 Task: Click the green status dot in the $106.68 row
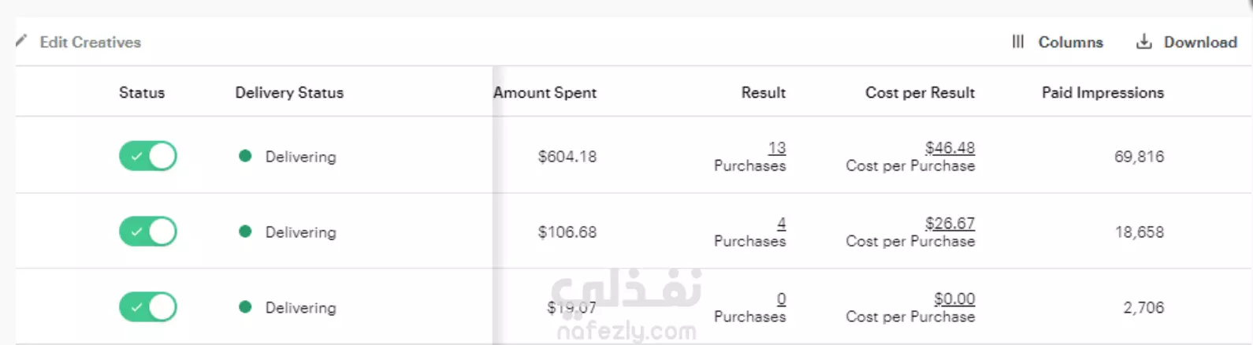245,232
